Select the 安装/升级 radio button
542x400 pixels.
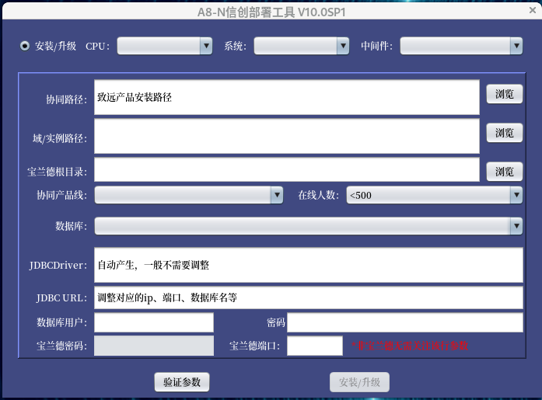click(x=25, y=46)
